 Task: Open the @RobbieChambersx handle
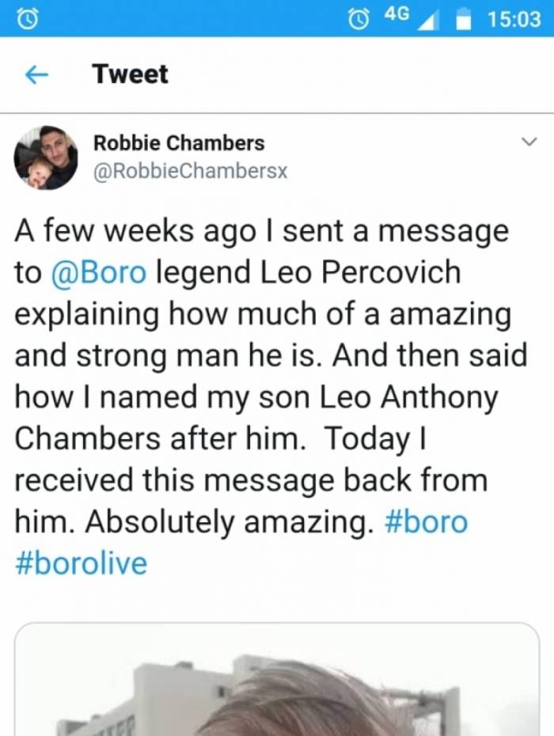pyautogui.click(x=190, y=170)
